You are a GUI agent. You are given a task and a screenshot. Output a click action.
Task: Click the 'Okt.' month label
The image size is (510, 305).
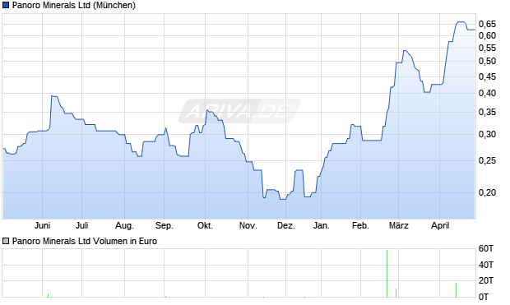[206, 225]
